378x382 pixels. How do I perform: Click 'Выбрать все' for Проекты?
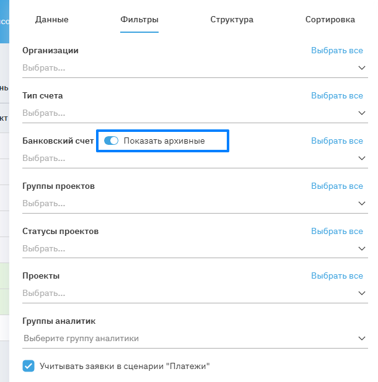point(337,276)
